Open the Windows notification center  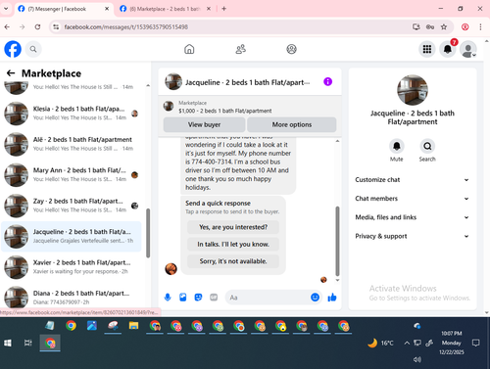475,343
